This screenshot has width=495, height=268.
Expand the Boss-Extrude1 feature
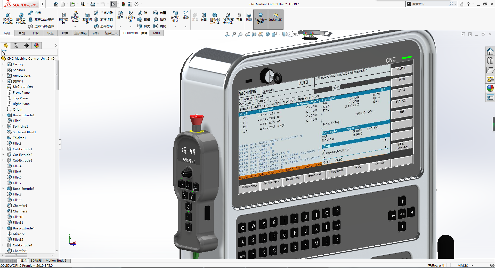point(3,115)
